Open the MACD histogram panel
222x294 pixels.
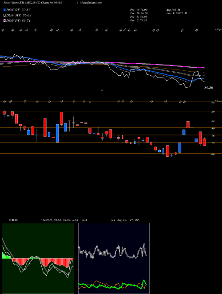(x=38, y=258)
